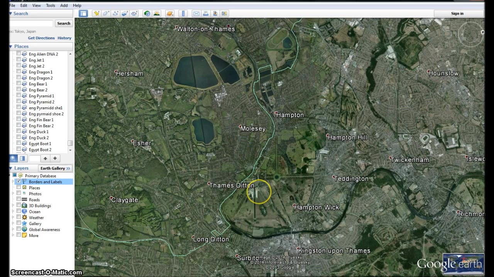Click the Add Image Overlay icon

pyautogui.click(x=125, y=13)
